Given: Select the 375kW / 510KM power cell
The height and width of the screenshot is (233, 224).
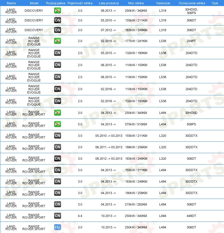Looking at the screenshot, I should click(136, 124).
